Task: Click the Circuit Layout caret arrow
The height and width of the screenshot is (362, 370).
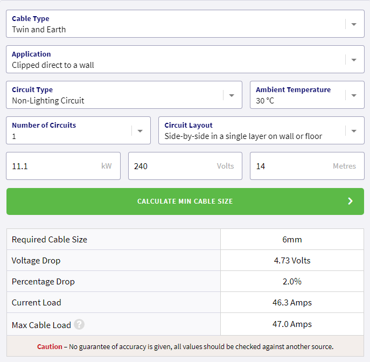Action: point(354,131)
